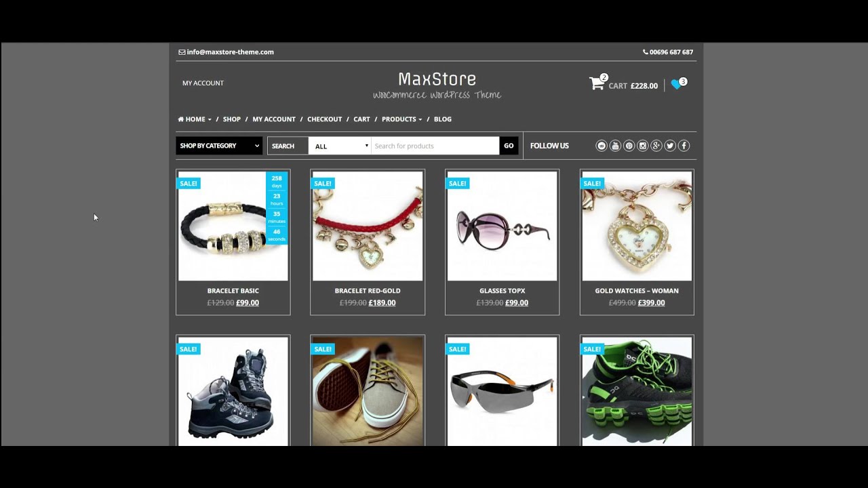Open the hiking boots product image
This screenshot has width=868, height=488.
(x=233, y=391)
